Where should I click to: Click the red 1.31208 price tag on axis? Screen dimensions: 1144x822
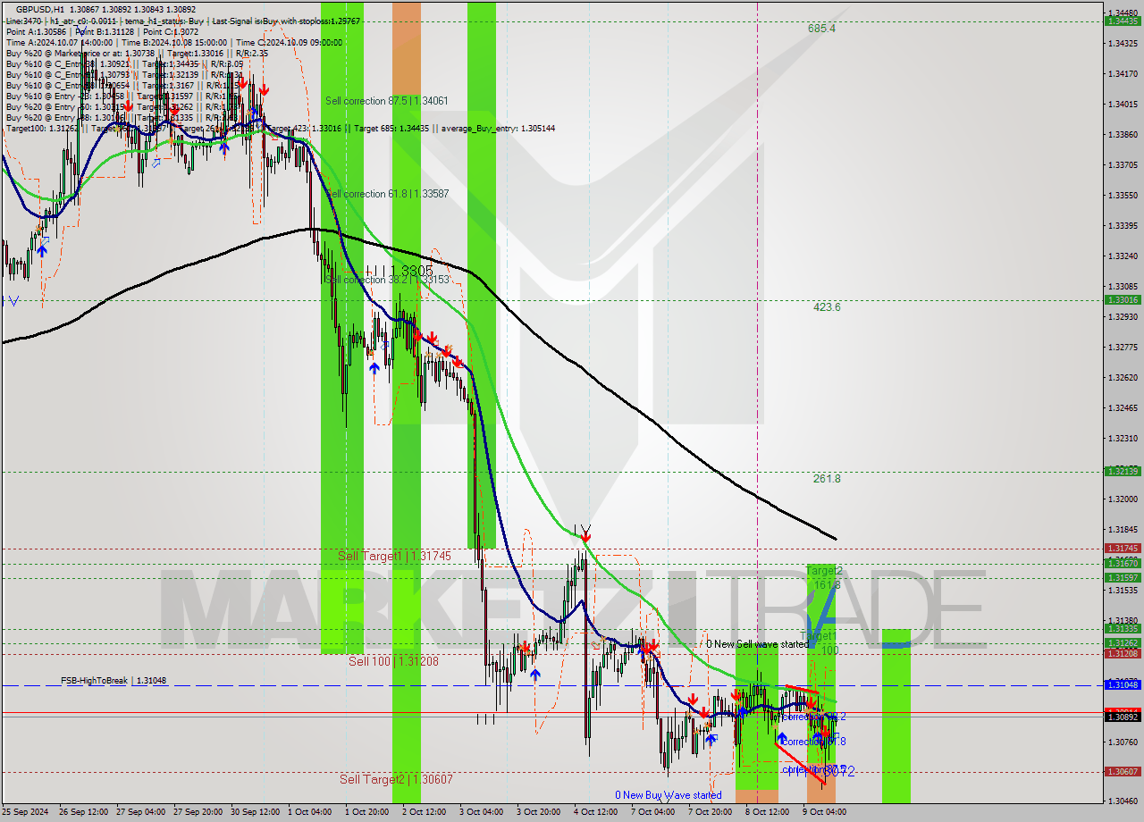[1123, 653]
